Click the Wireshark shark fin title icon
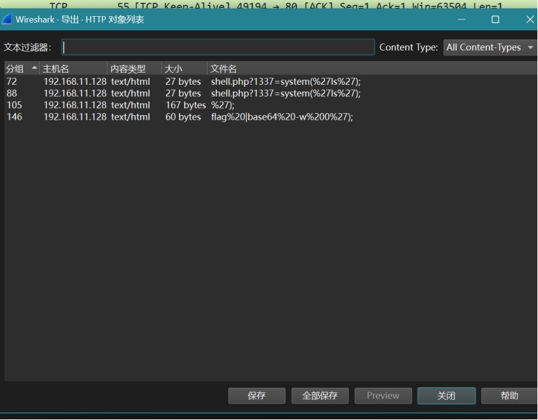The image size is (538, 420). pos(7,19)
